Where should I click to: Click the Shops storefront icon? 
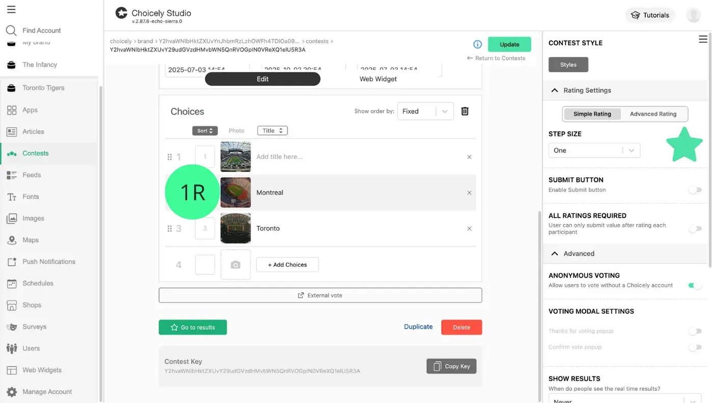(12, 305)
